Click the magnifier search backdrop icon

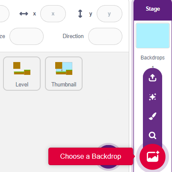(152, 135)
